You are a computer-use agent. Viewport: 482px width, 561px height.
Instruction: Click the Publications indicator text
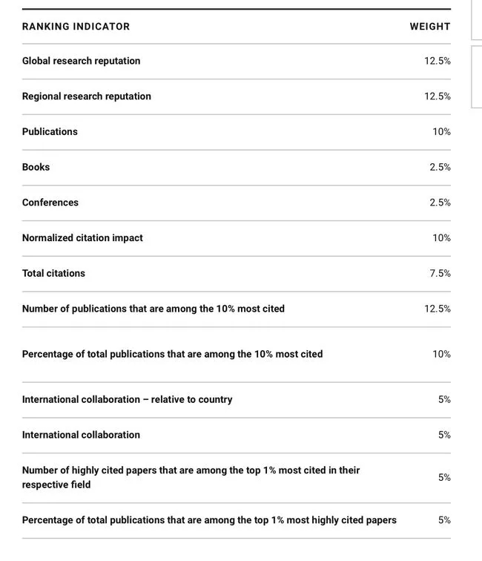tap(50, 131)
